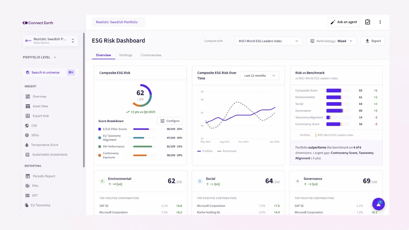Click the composite score 62 donut gauge
Screen dimensions: 409x230
pyautogui.click(x=140, y=95)
